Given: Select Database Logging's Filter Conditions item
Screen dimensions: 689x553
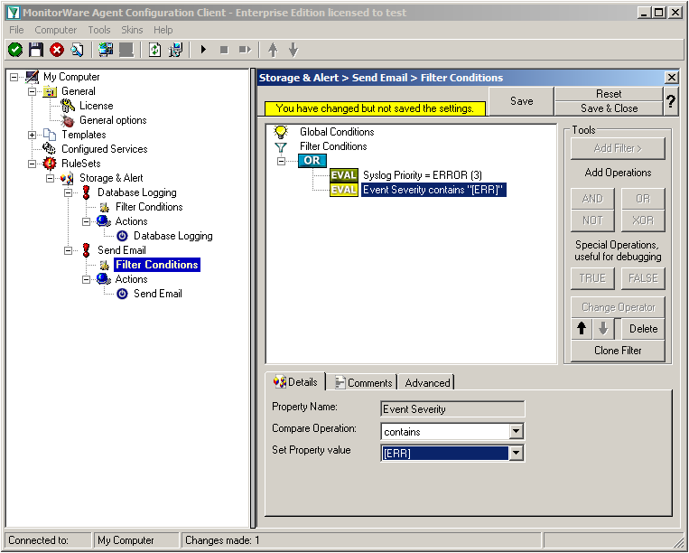Looking at the screenshot, I should 149,207.
